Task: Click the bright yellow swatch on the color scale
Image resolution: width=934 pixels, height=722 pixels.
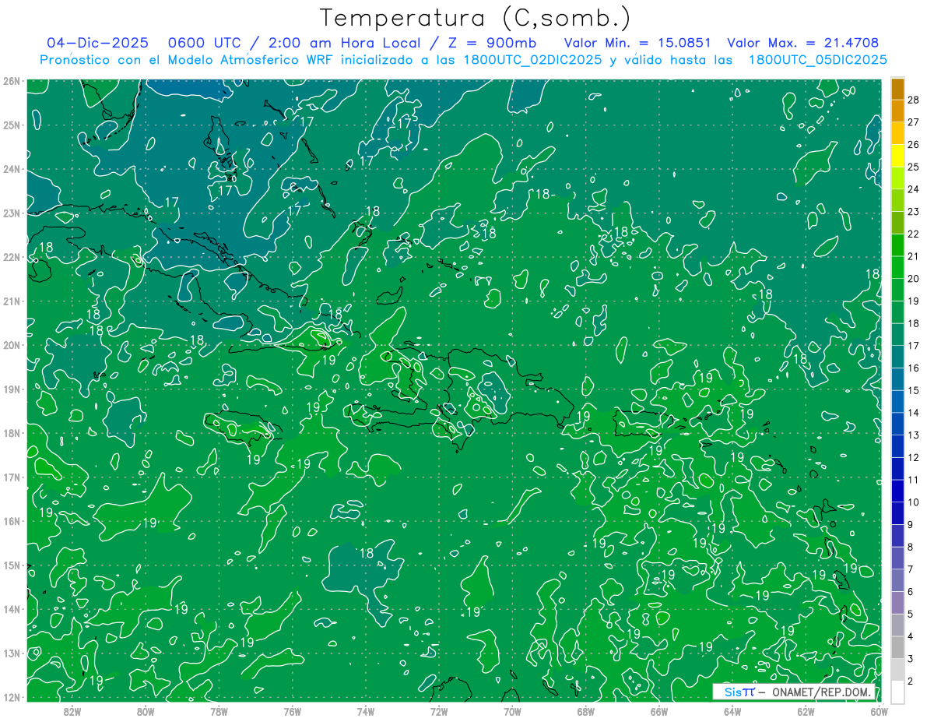Action: 897,155
